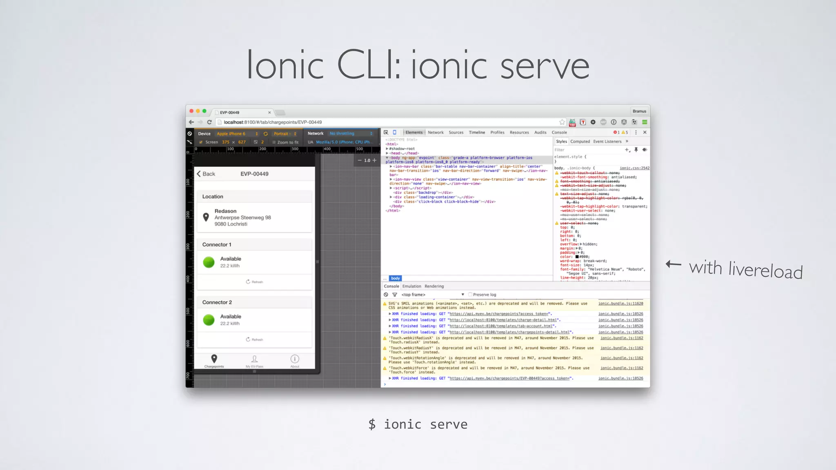Tap the Back button in the app
This screenshot has height=470, width=836.
click(x=206, y=174)
